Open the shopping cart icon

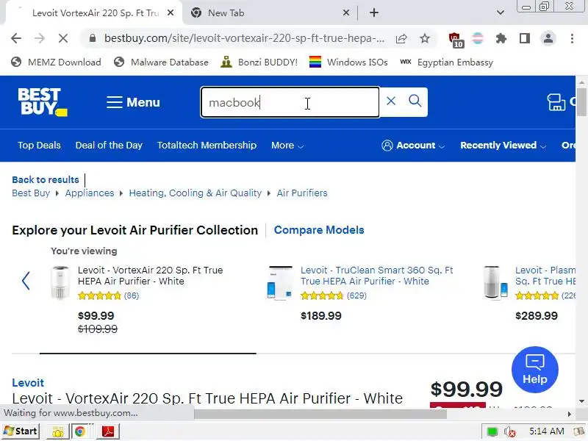point(557,102)
